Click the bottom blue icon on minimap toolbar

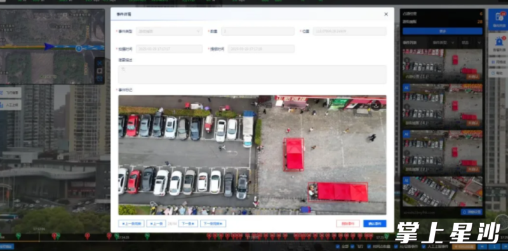coord(100,79)
